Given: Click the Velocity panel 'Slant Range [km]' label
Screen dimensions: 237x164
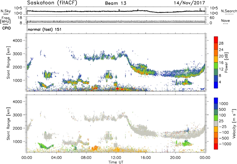Looking at the screenshot, I should pos(8,123).
